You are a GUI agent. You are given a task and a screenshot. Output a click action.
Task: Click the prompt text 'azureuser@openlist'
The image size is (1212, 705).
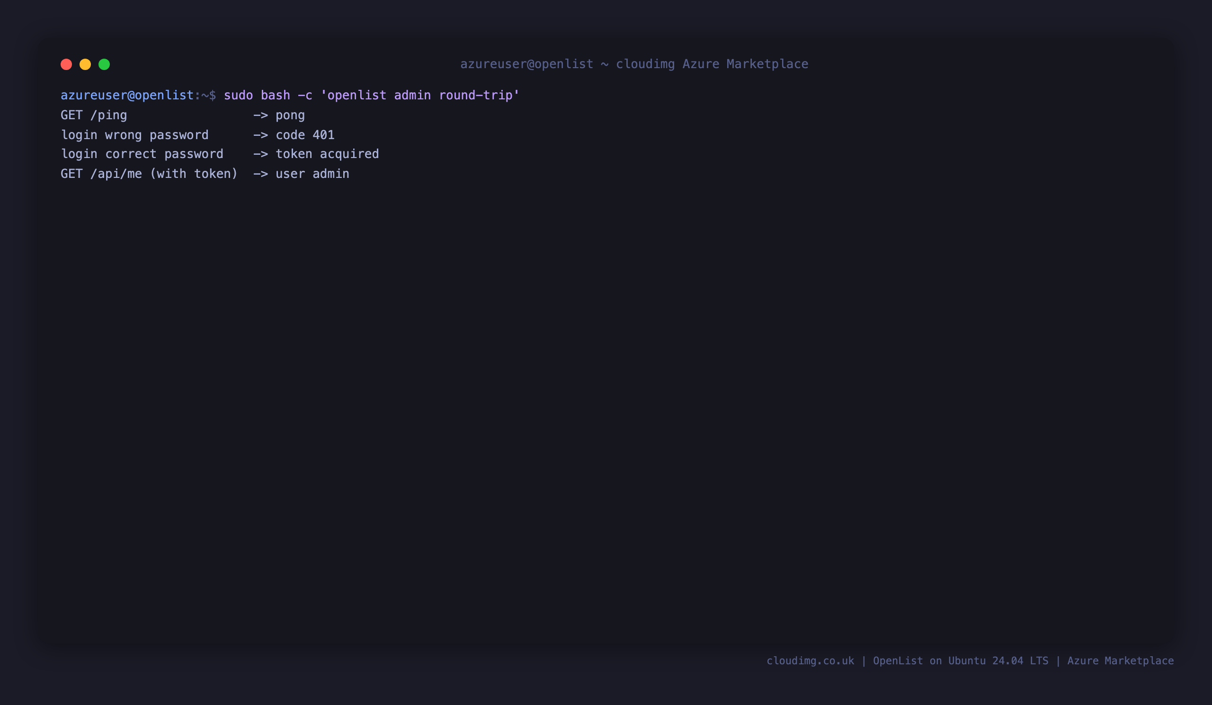pos(127,95)
